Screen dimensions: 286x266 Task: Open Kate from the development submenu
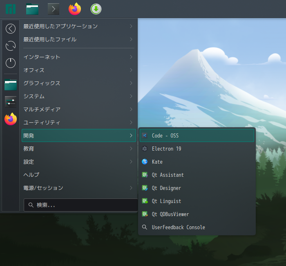(197, 162)
